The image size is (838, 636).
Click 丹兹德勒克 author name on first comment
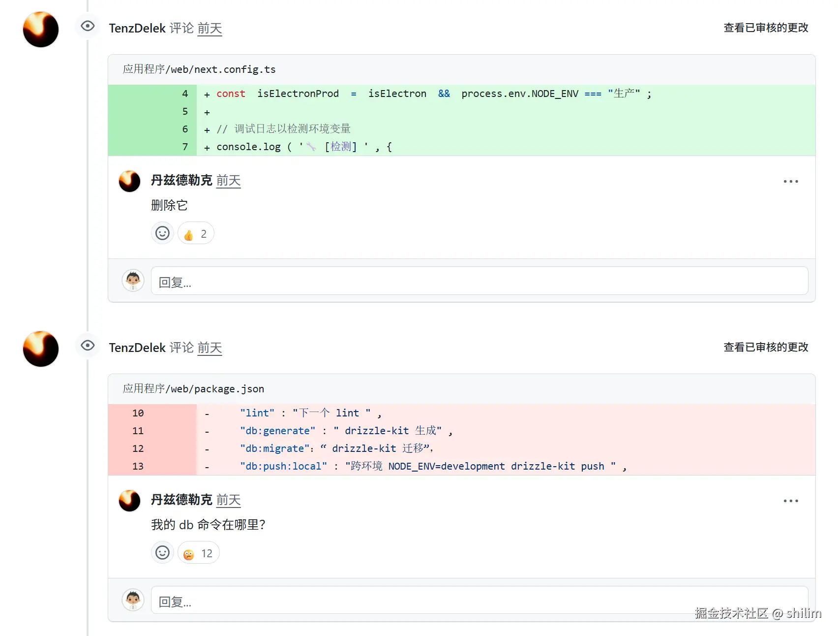click(x=181, y=181)
